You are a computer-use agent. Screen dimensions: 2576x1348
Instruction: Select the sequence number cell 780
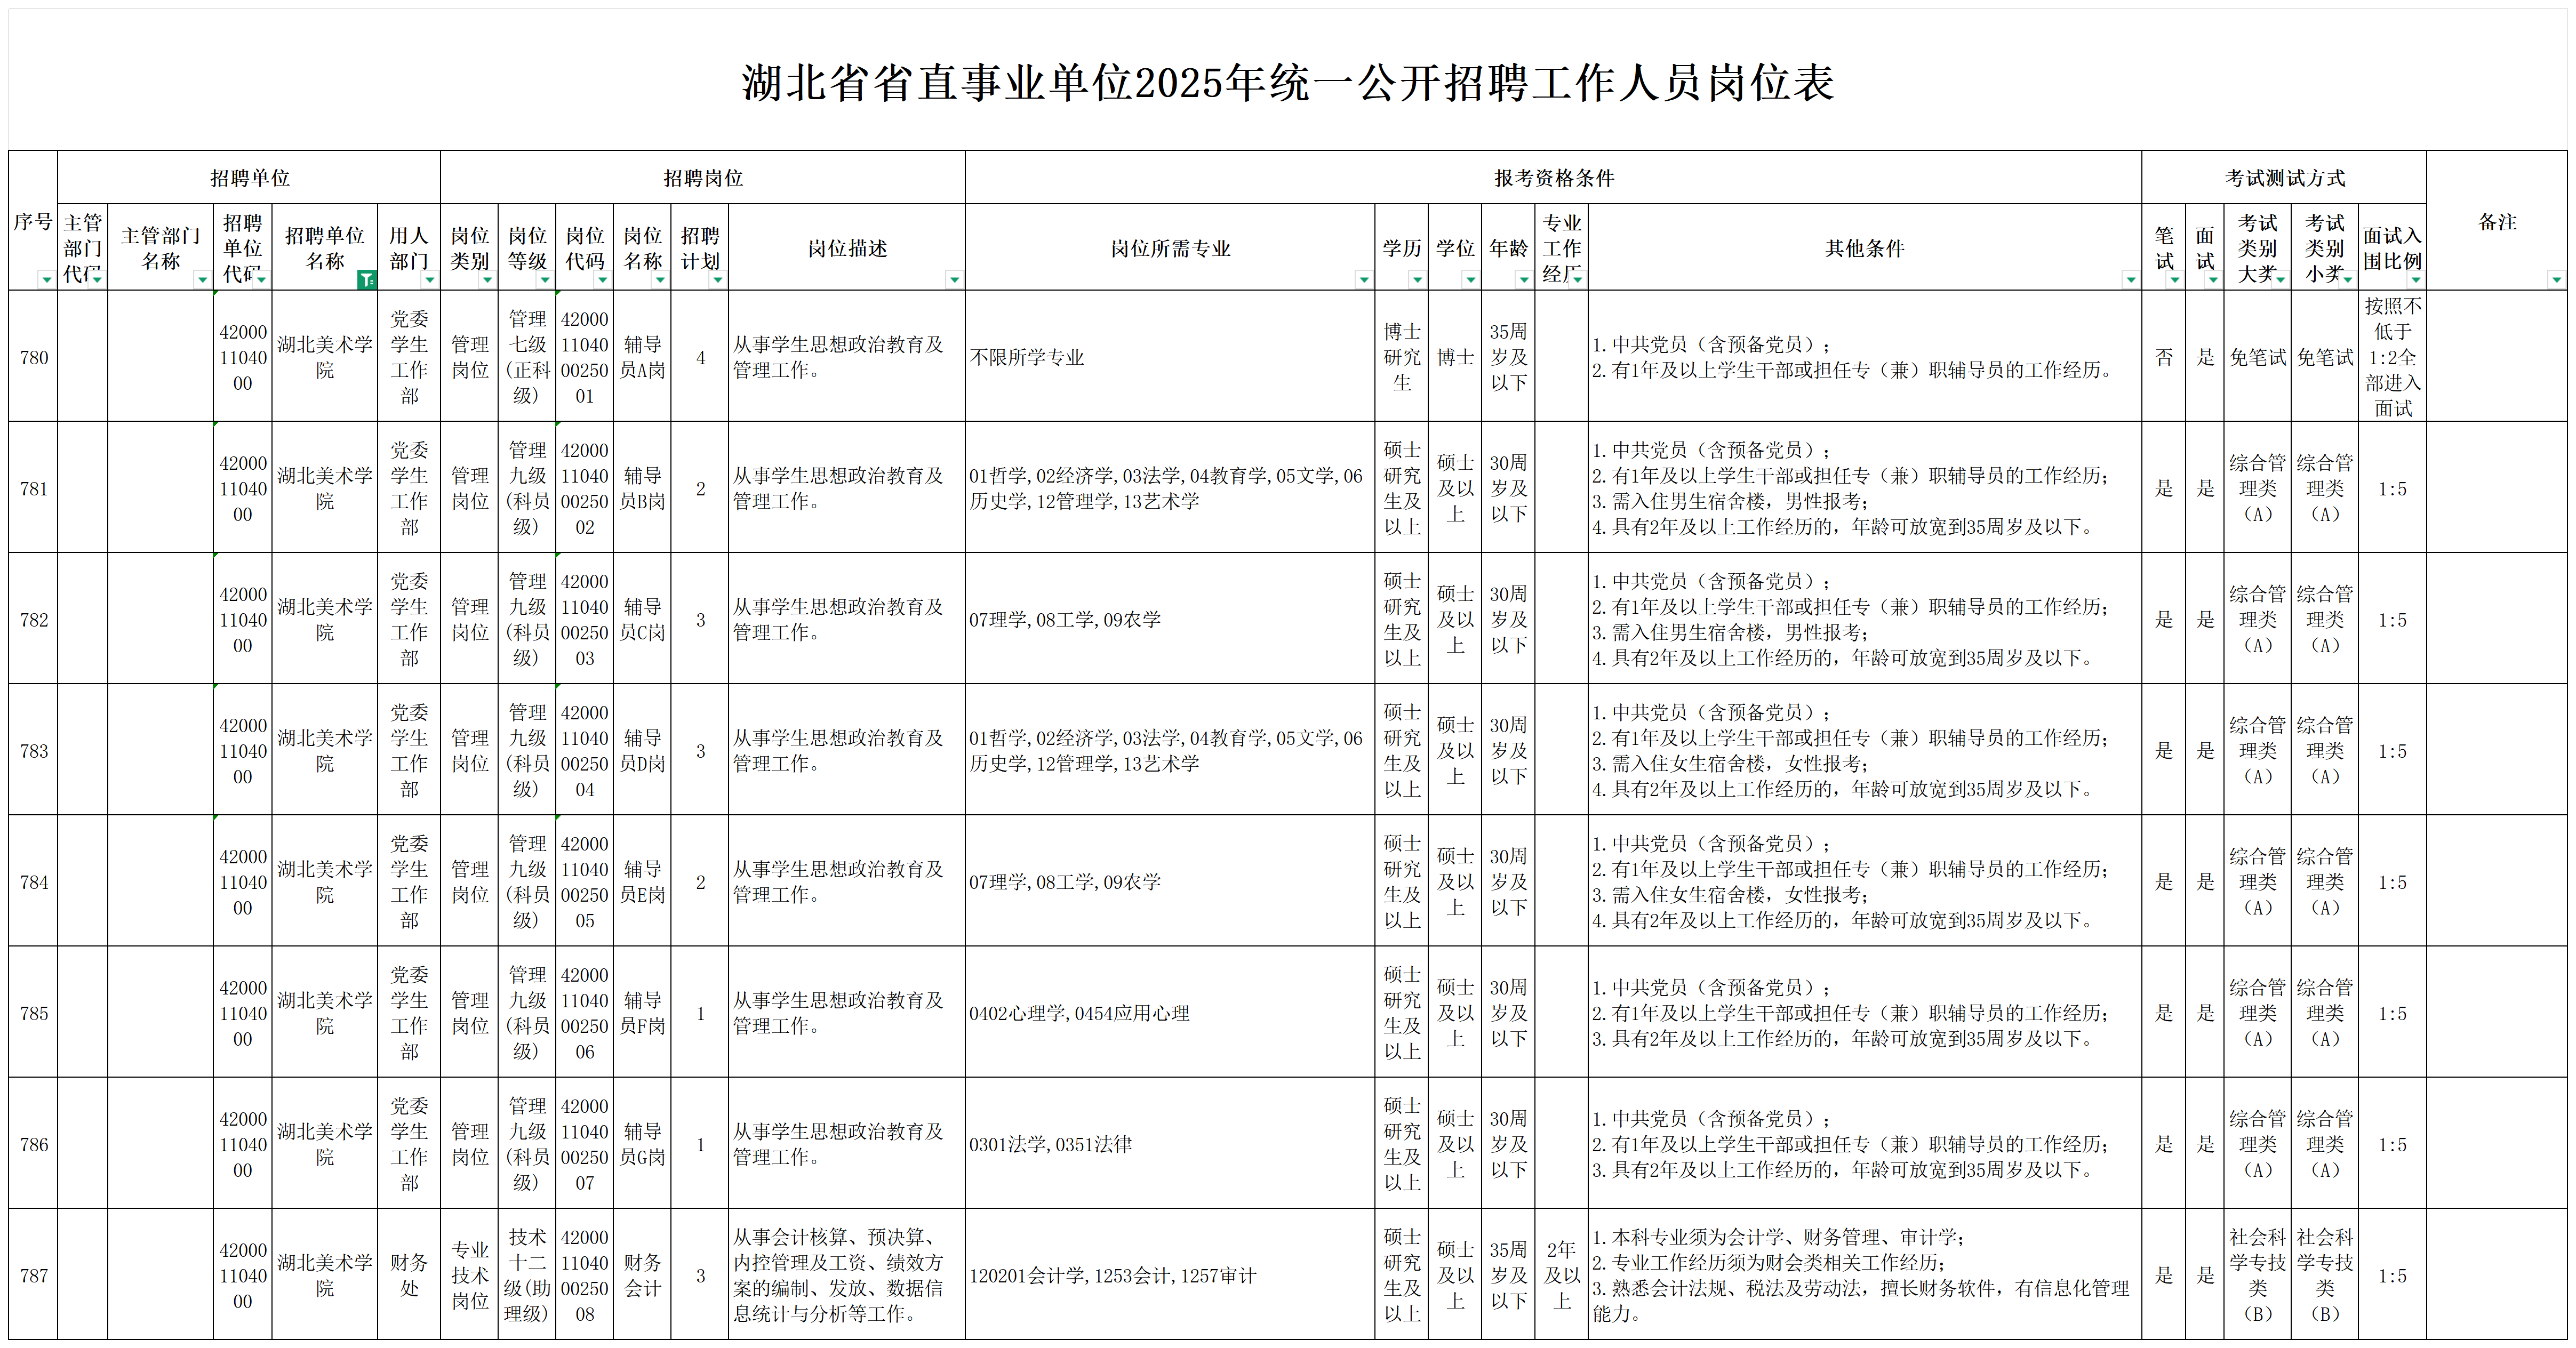point(33,357)
